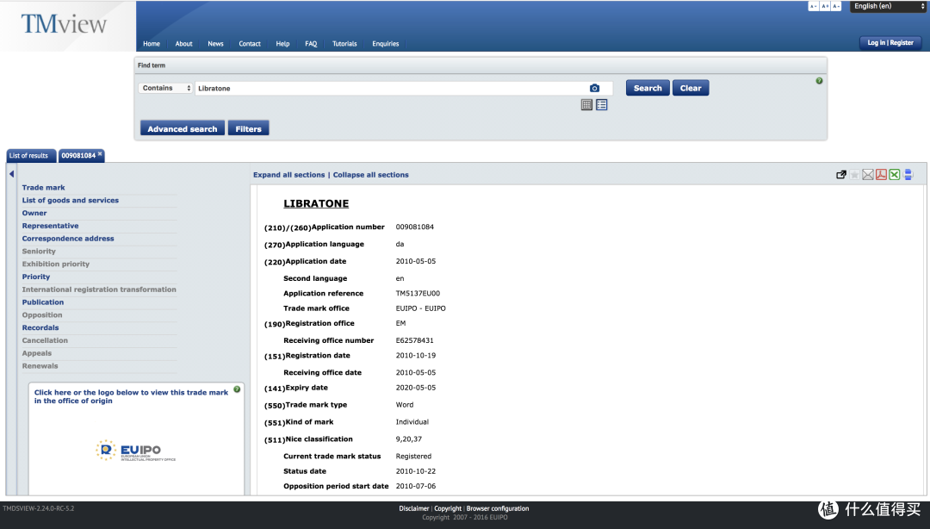Open the About menu item

[x=184, y=43]
